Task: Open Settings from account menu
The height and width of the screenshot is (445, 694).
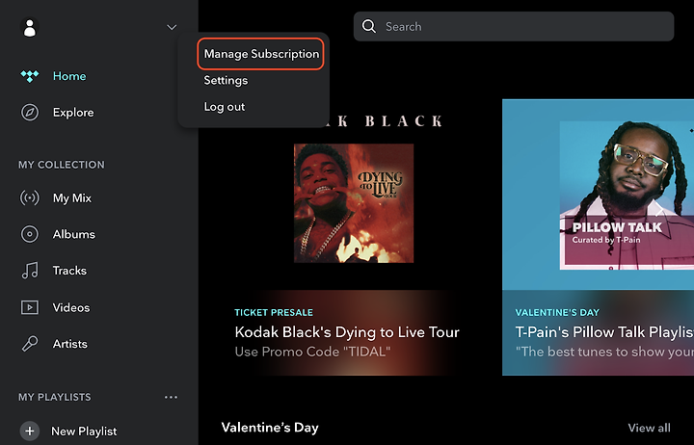Action: (x=226, y=81)
